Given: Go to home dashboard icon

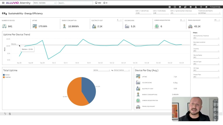Looking at the screenshot, I should point(180,7).
